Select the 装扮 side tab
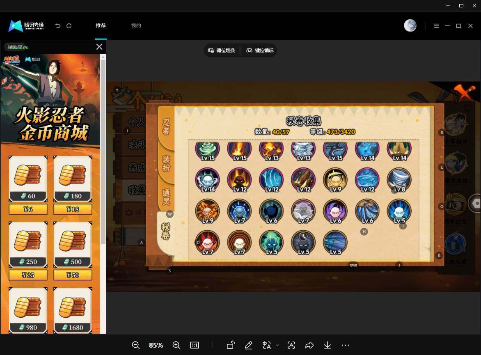Viewport: 481px width, 355px height. (166, 163)
